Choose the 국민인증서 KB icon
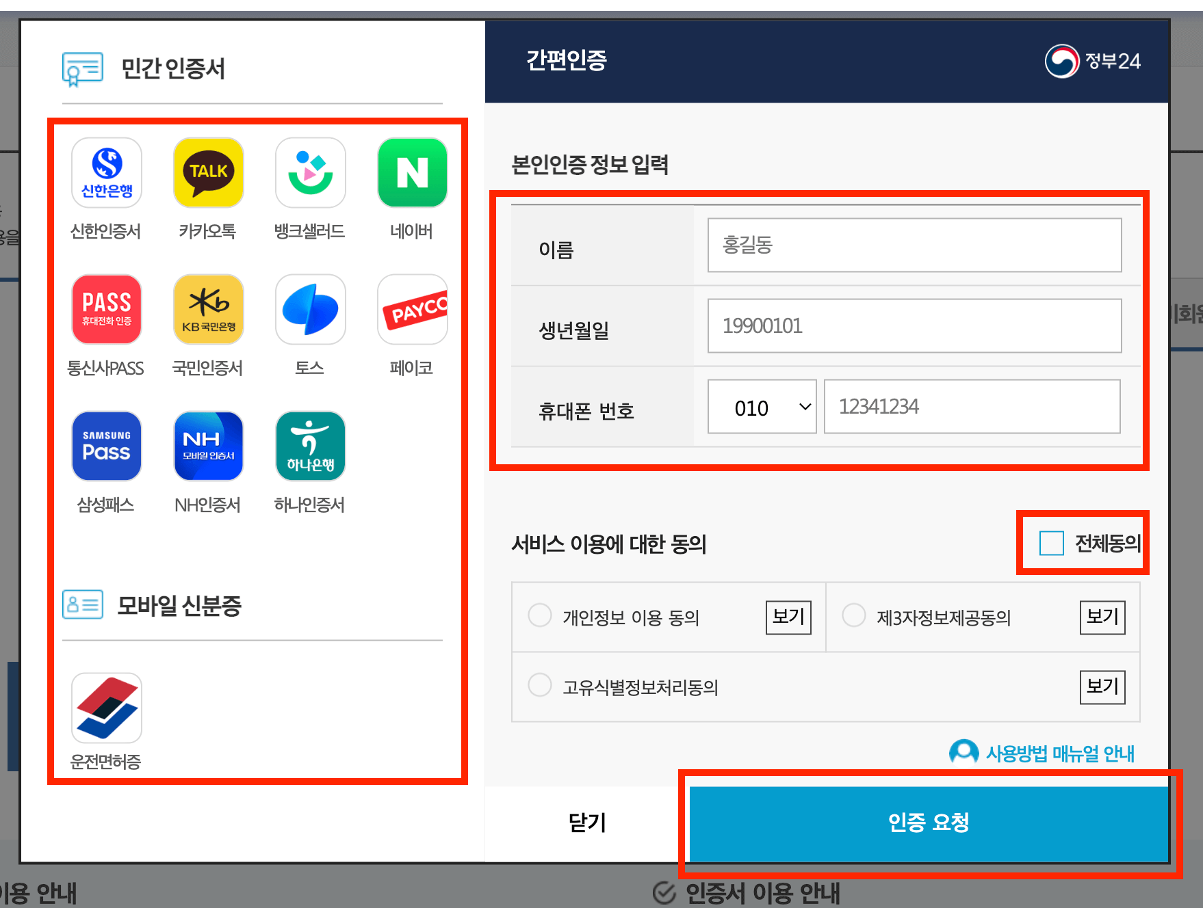Image resolution: width=1203 pixels, height=908 pixels. (x=208, y=309)
